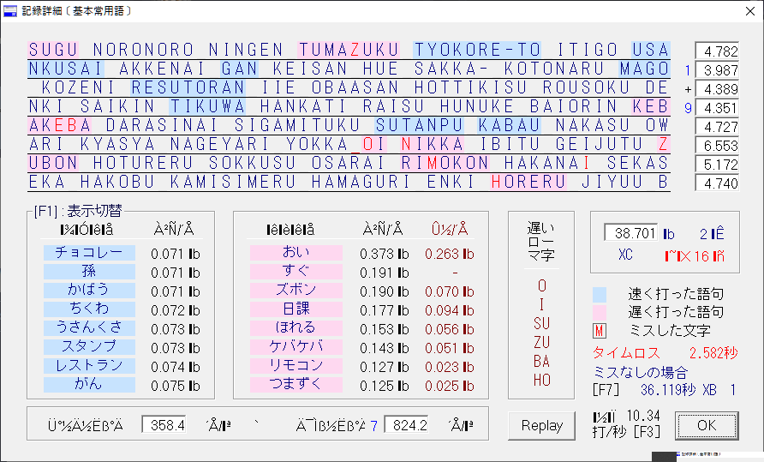Click the 0.075 time for がん
The height and width of the screenshot is (462, 764).
176,386
